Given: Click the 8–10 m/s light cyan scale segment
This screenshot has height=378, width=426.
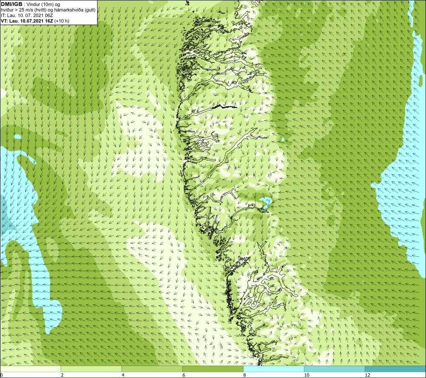Looking at the screenshot, I should (273, 369).
